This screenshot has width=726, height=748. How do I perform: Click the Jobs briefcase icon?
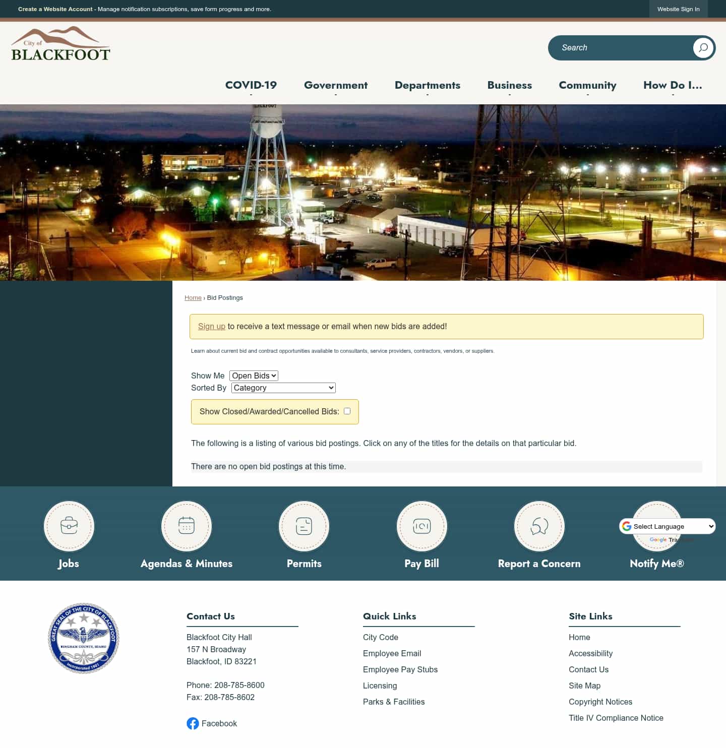(69, 526)
